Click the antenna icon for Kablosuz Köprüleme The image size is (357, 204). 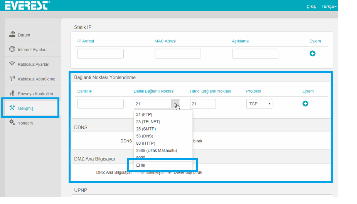coord(12,79)
